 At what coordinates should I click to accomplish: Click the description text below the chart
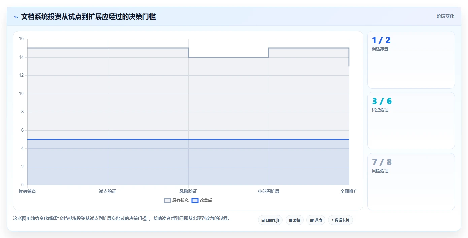point(122,218)
